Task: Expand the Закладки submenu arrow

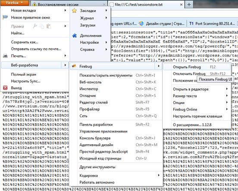Action: 106,10
